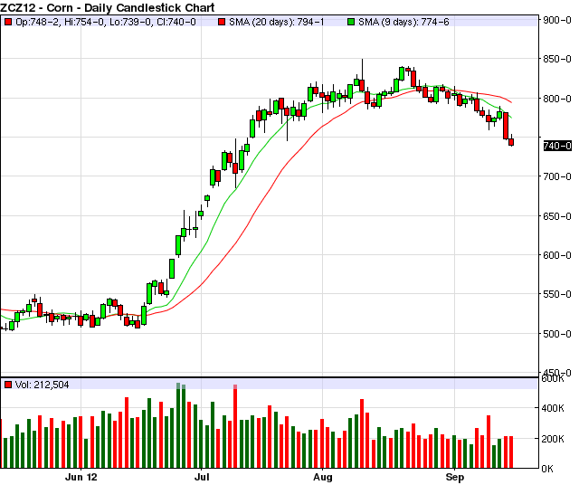Click the 650-0 price axis label

557,216
